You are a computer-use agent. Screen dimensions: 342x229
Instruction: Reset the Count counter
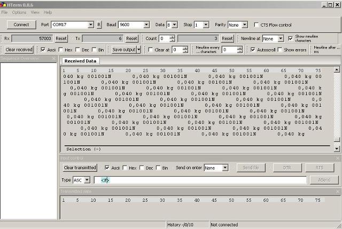(227, 38)
